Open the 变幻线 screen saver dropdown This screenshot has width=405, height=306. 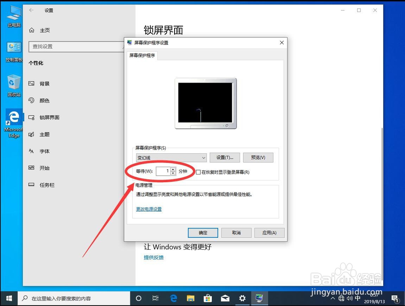pos(171,157)
